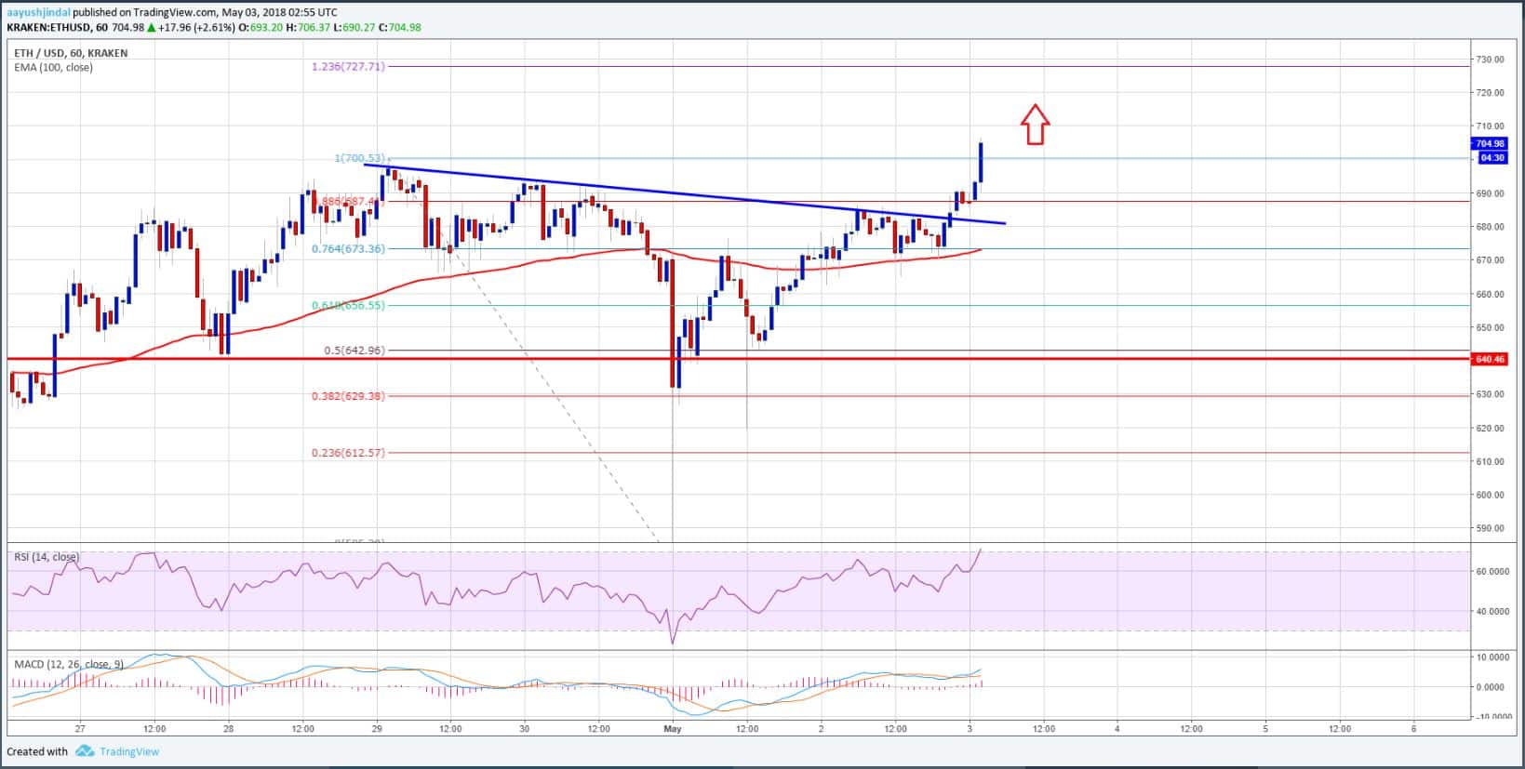This screenshot has height=769, width=1525.
Task: Select the RSI (14, close) indicator label
Action: click(47, 557)
